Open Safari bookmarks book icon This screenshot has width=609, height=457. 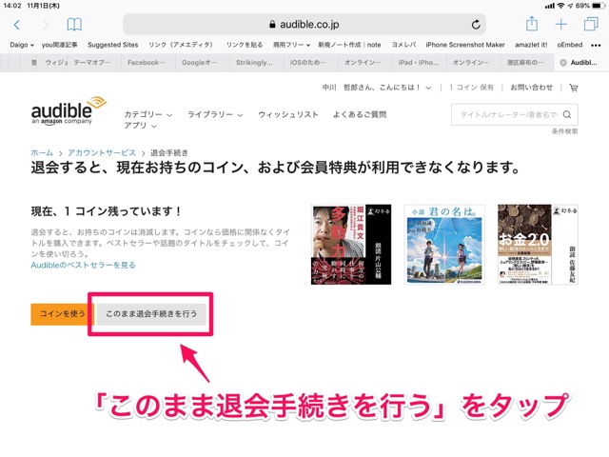(x=74, y=25)
